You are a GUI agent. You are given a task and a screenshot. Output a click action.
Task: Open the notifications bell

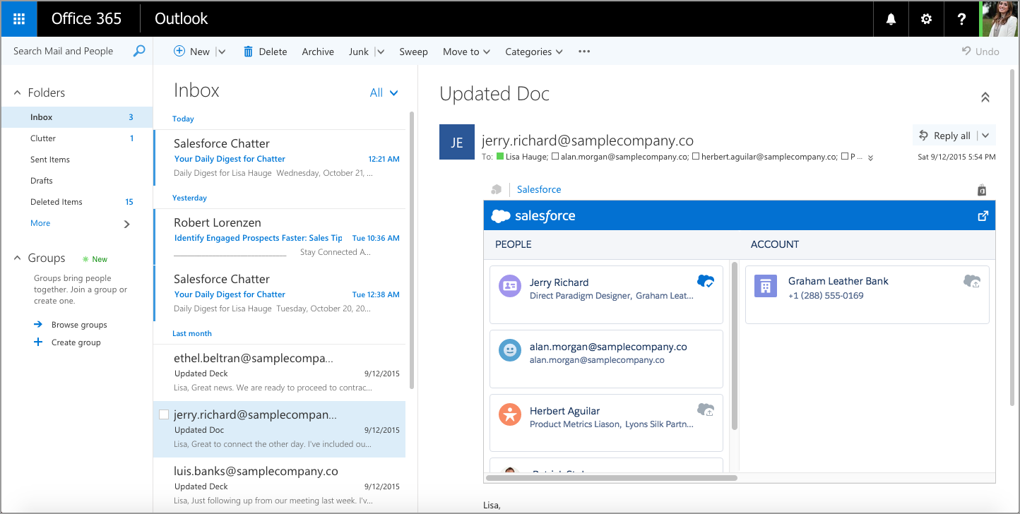tap(891, 19)
